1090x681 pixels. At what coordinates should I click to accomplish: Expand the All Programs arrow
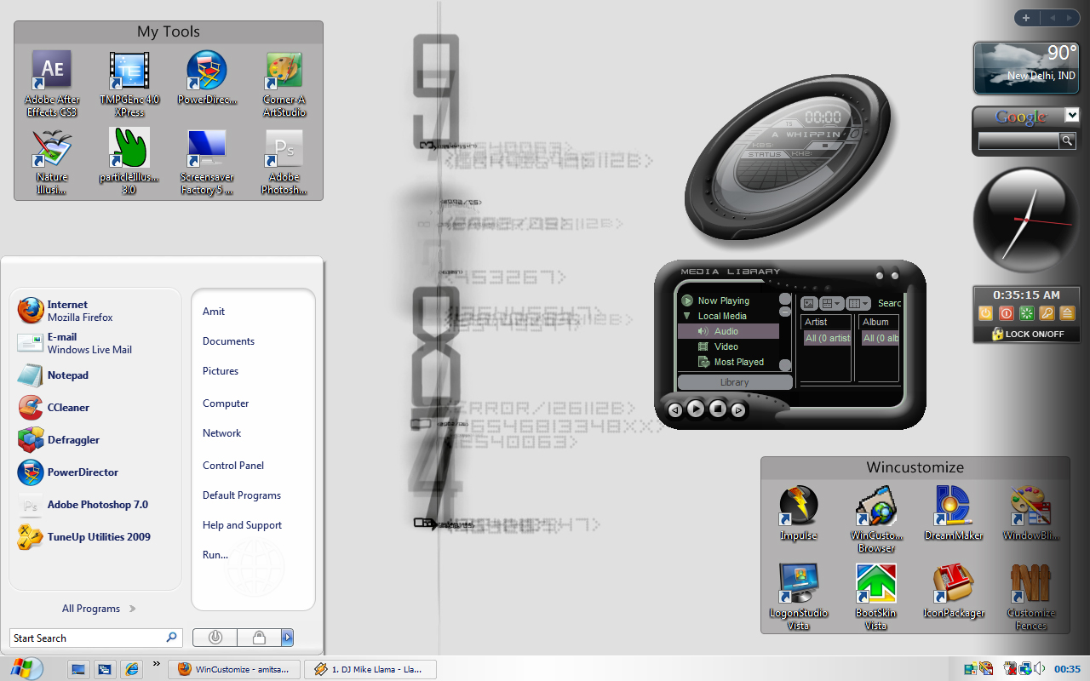(x=132, y=609)
